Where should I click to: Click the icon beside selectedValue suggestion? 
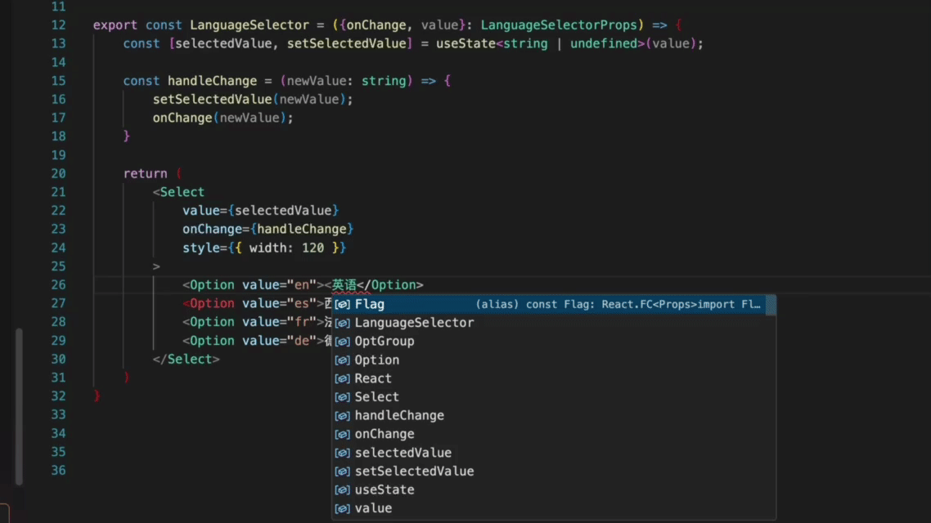343,453
